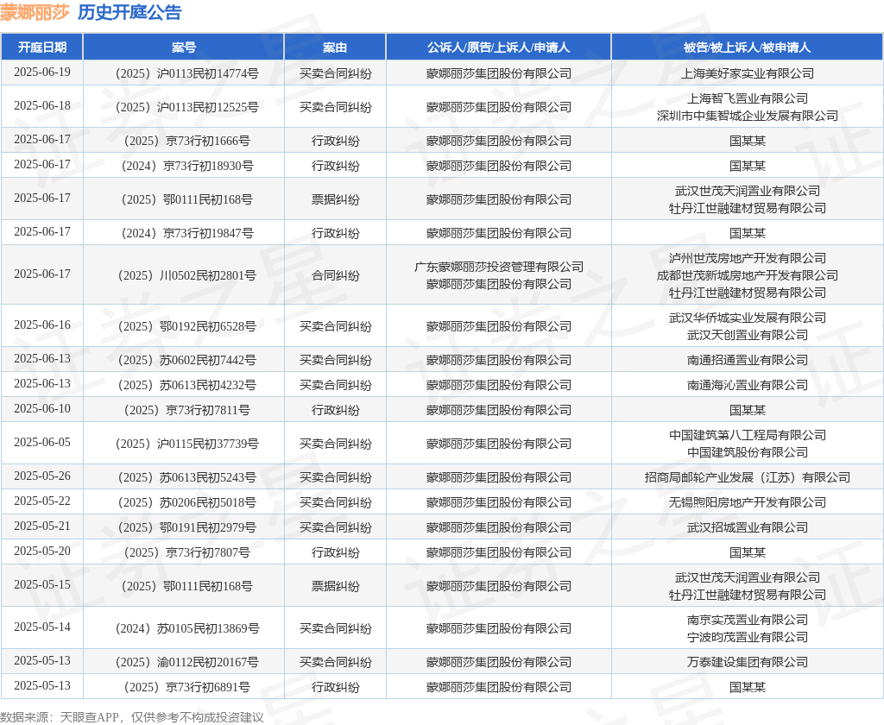The height and width of the screenshot is (725, 884).
Task: Click the date 2025-05-26
Action: (x=42, y=476)
